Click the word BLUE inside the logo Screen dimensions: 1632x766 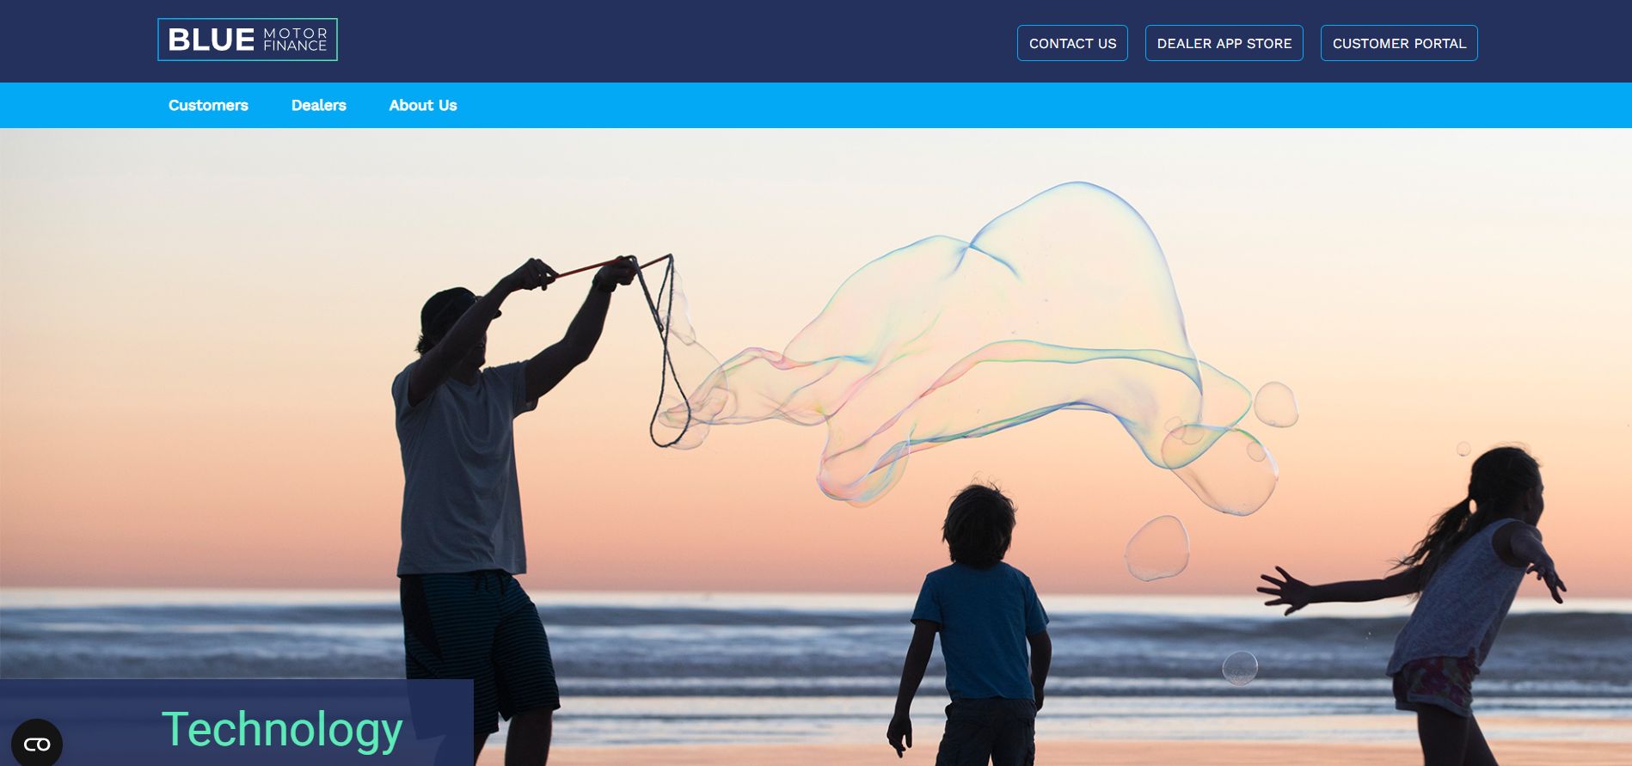pyautogui.click(x=212, y=40)
